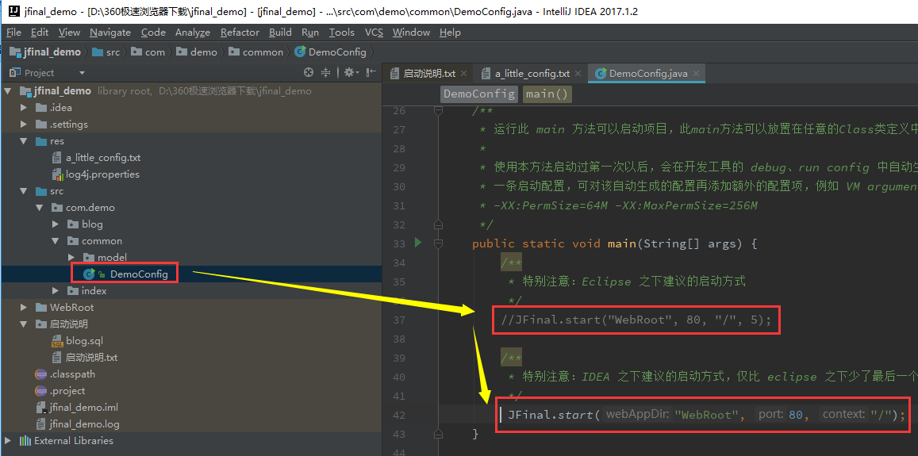
Task: Open the Edit menu
Action: point(40,33)
